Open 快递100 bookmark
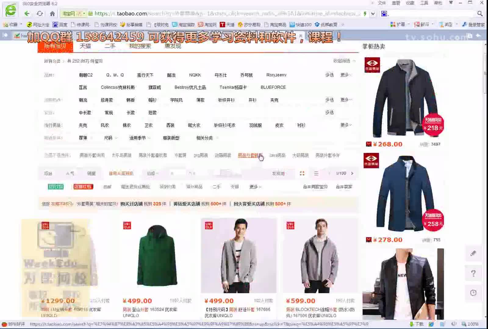This screenshot has height=329, width=488. [x=300, y=24]
